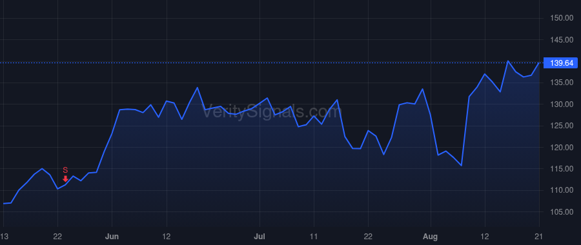Click the 150.00 price axis label
Screen dimensions: 581x245
(562, 18)
